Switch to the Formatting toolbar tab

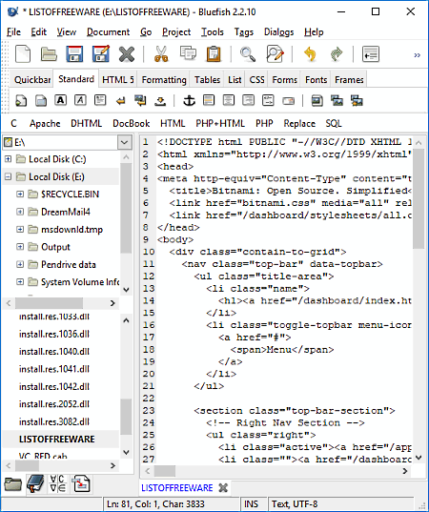pyautogui.click(x=164, y=80)
